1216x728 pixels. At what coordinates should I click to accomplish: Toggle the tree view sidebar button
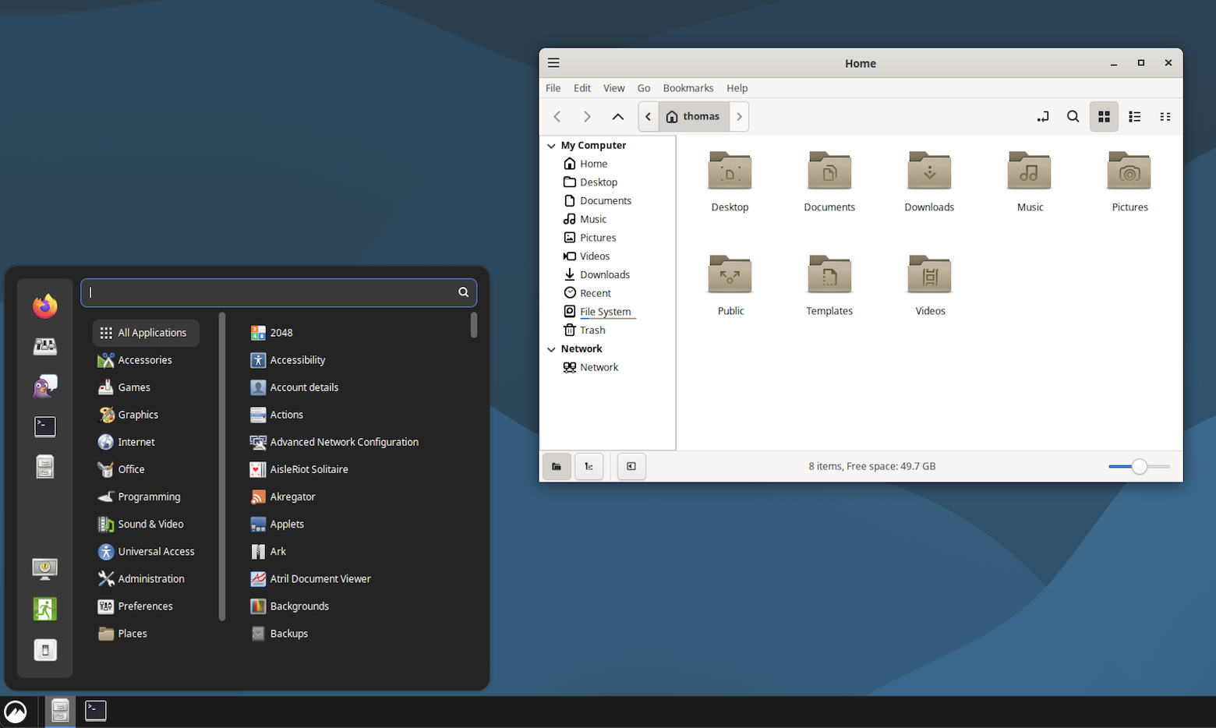589,467
